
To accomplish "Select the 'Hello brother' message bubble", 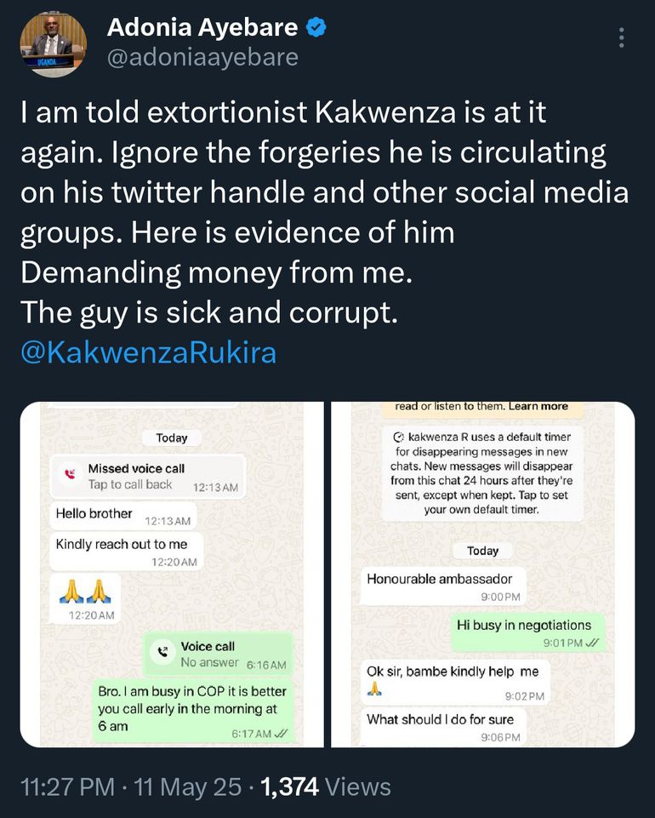I will tap(94, 514).
